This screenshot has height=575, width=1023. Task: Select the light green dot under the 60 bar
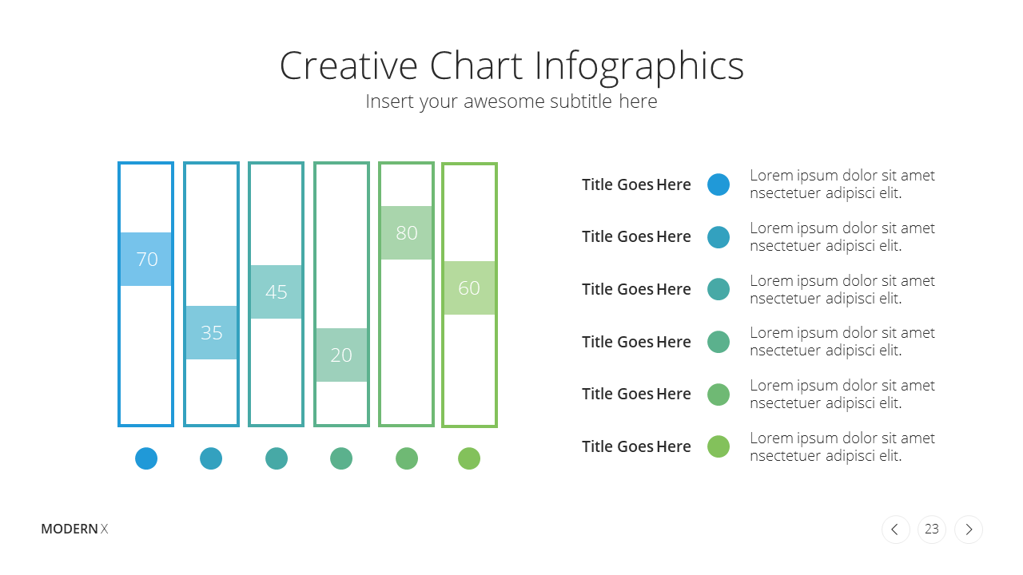pos(469,458)
